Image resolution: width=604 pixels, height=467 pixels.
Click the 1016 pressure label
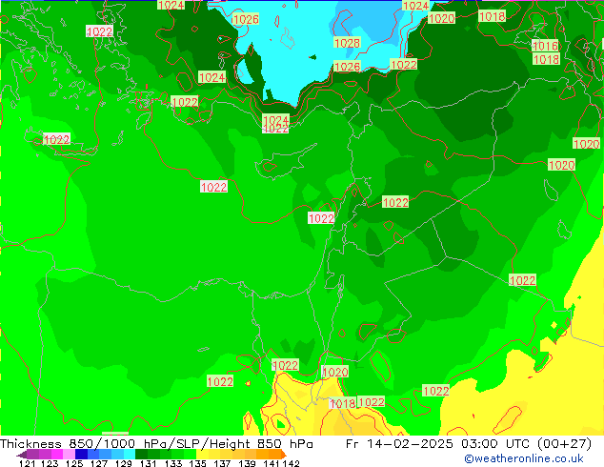click(x=545, y=46)
